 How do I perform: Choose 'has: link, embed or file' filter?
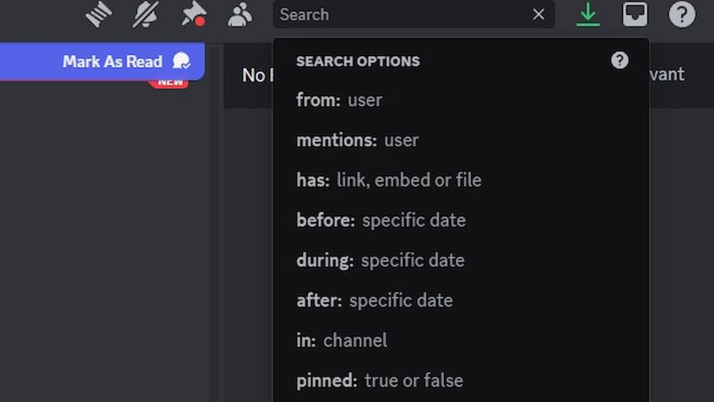[x=461, y=180]
